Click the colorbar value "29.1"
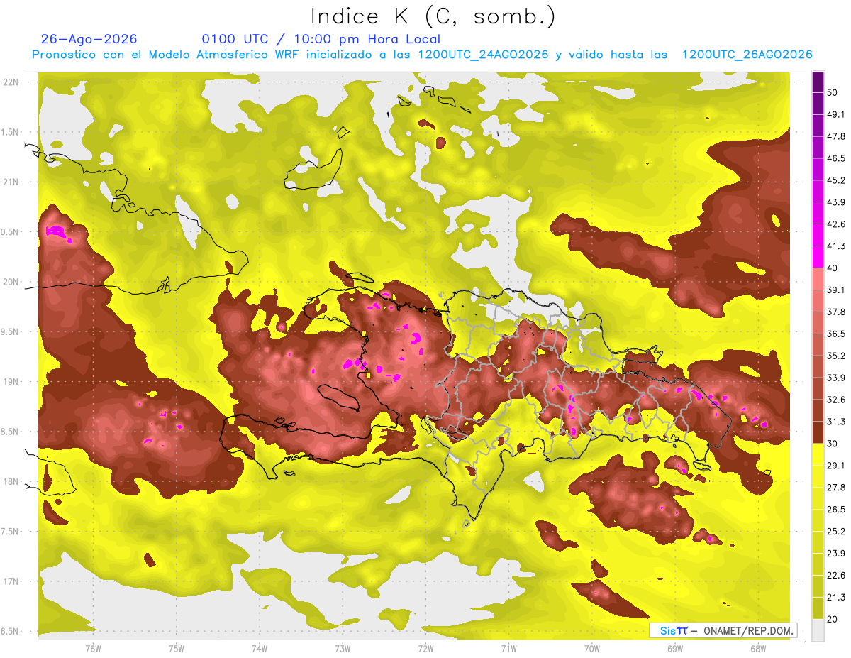 [836, 466]
